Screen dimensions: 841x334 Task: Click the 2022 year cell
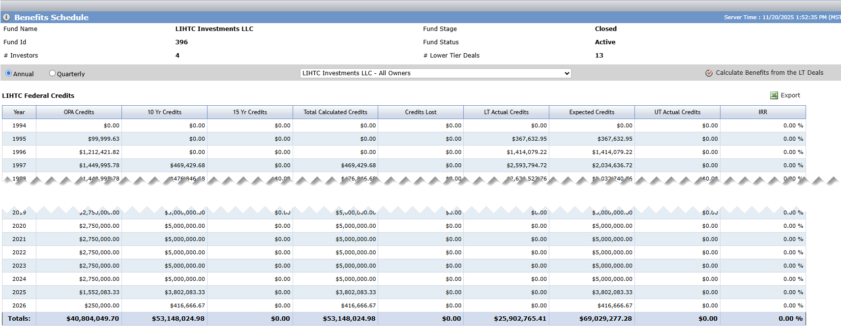19,252
